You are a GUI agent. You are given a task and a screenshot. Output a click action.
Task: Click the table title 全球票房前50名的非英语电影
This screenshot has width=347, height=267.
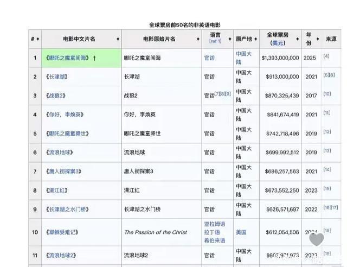coord(185,25)
